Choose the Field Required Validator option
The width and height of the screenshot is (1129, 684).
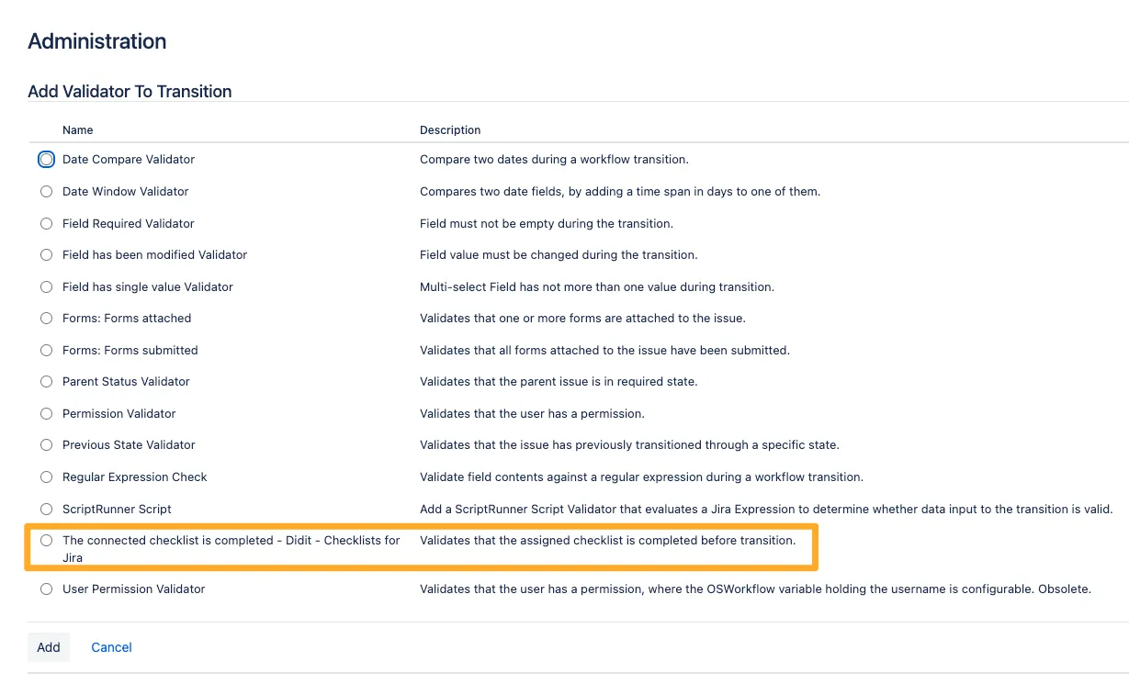pyautogui.click(x=46, y=224)
